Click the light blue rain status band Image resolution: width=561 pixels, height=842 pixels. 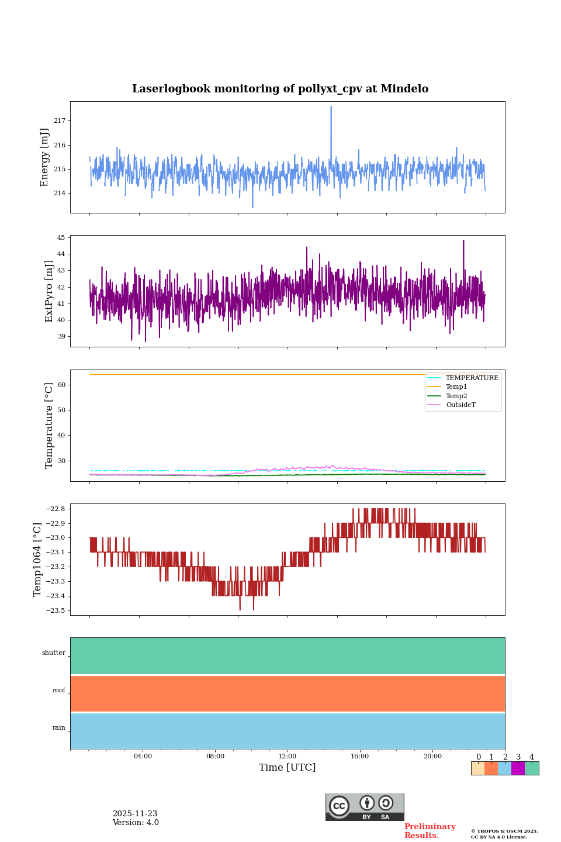coord(288,731)
